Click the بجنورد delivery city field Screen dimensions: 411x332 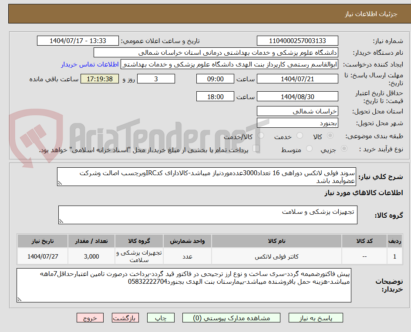pyautogui.click(x=297, y=122)
